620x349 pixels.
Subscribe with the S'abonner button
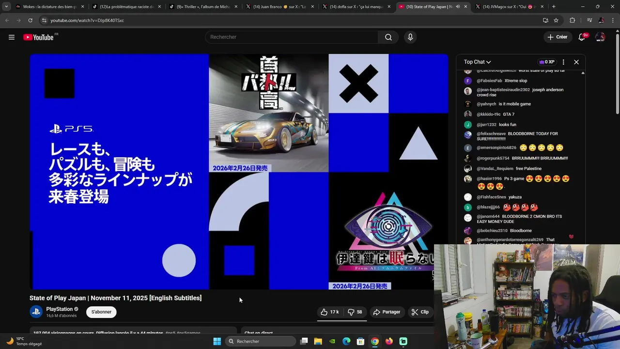[x=101, y=312]
